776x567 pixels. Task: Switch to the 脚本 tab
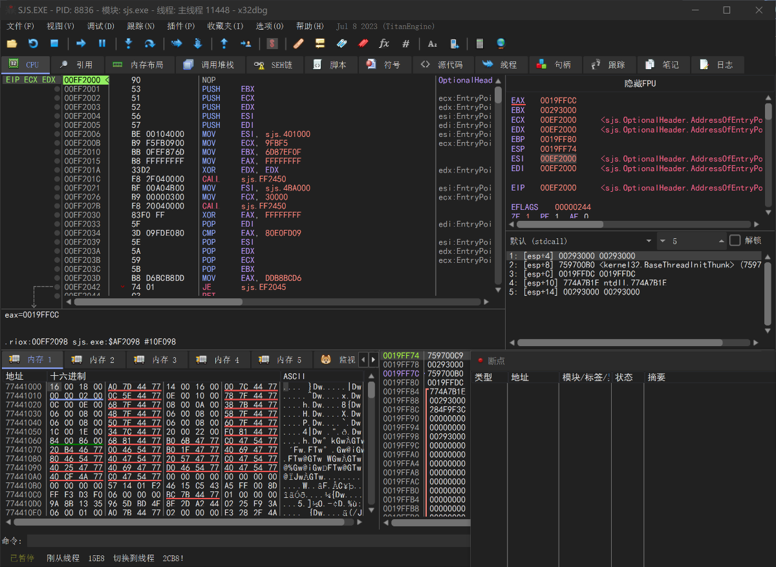330,65
